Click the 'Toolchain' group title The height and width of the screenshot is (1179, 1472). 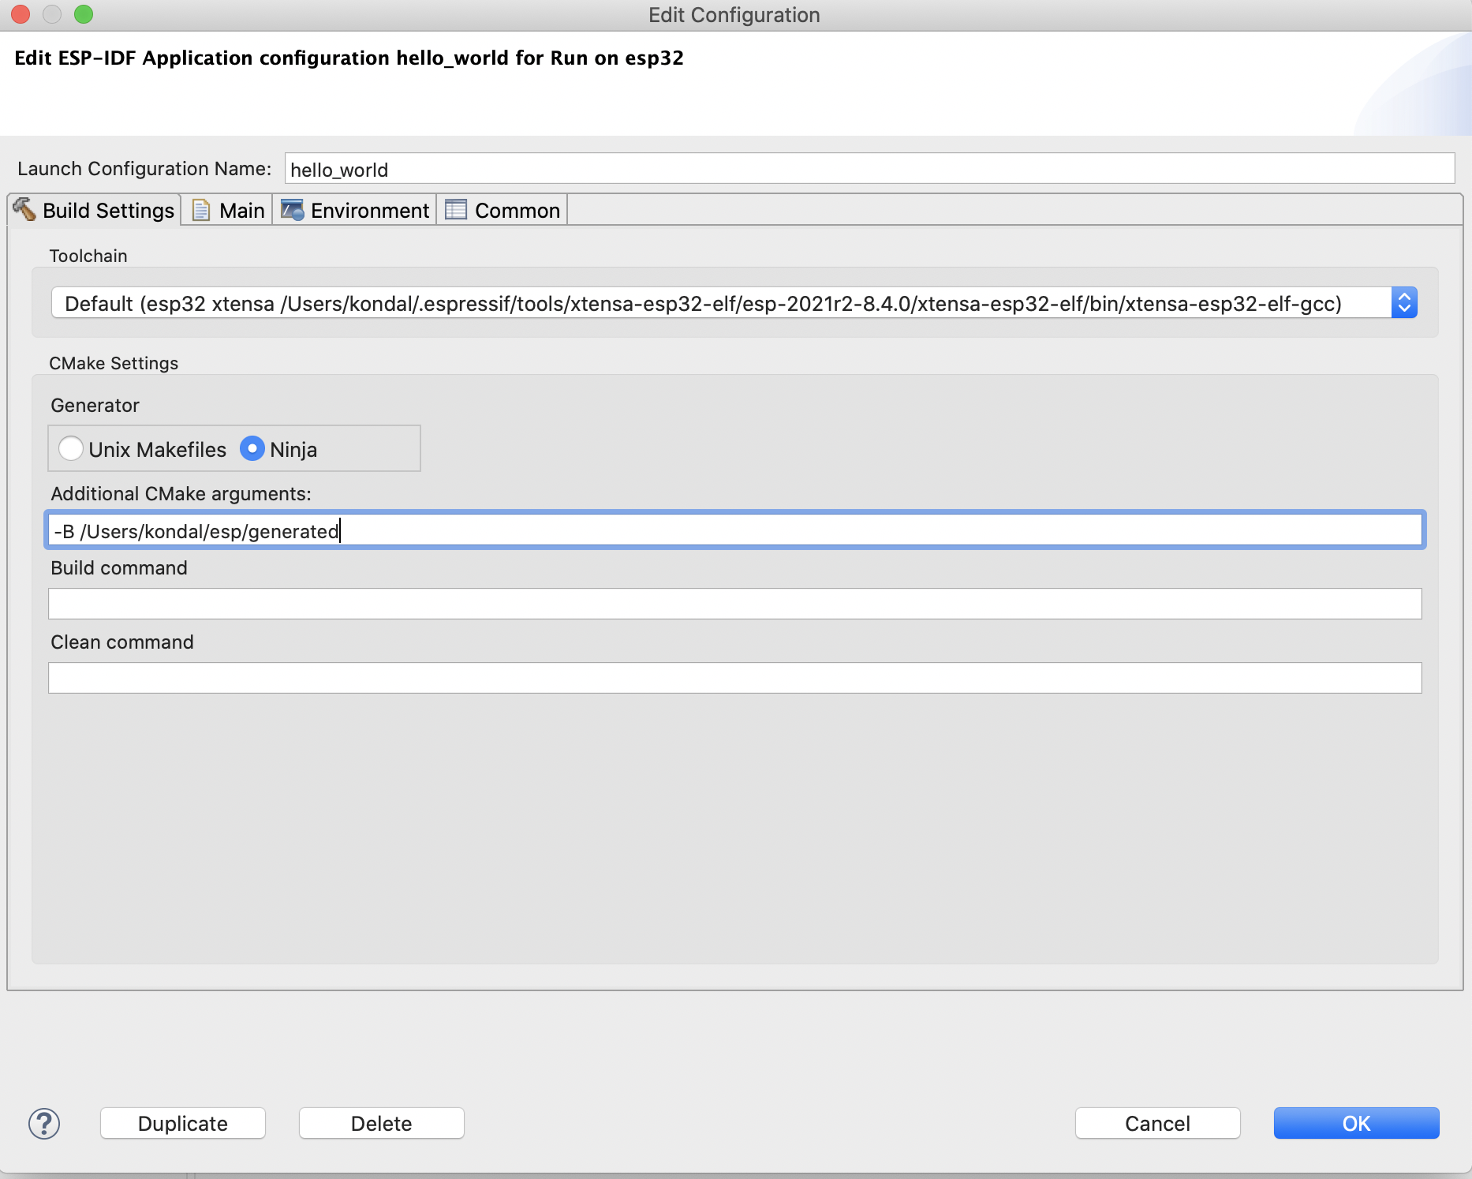(x=88, y=256)
